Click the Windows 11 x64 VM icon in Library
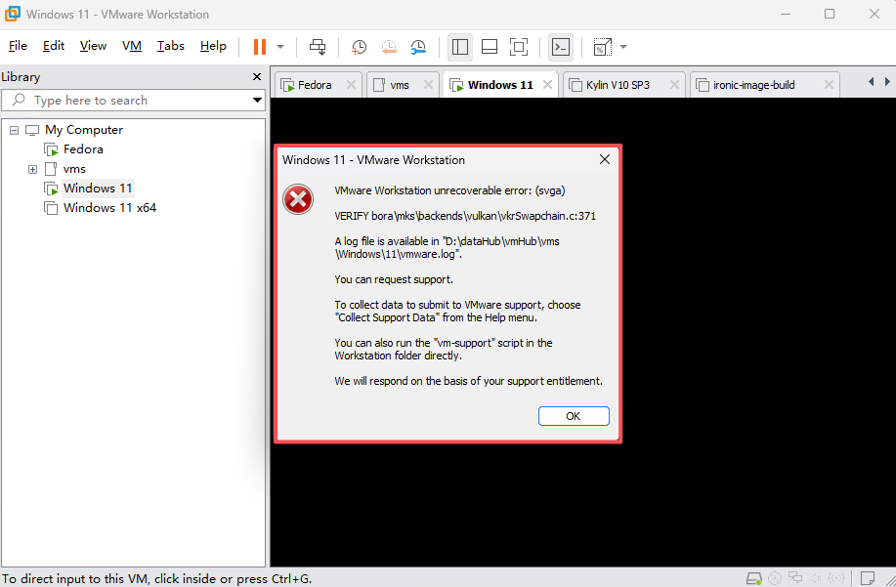Image resolution: width=896 pixels, height=587 pixels. (x=51, y=208)
